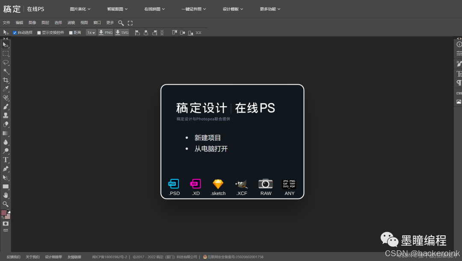This screenshot has width=462, height=261.
Task: Align bottom edges icon
Action: [x=191, y=33]
